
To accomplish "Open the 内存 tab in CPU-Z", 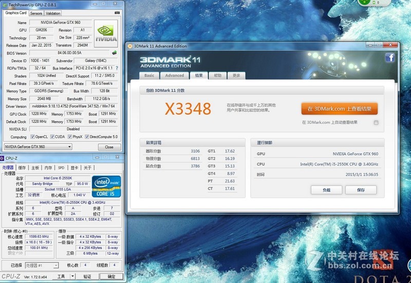I will [x=48, y=168].
